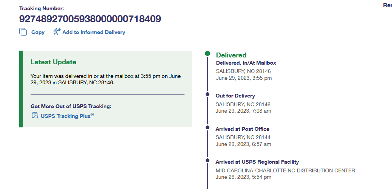The image size is (392, 189).
Task: Click the USPS Tracking Plus package icon
Action: click(35, 116)
